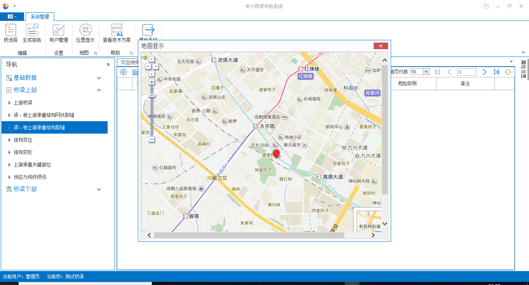Screen dimensions: 529x285
Task: Pan the map up with arrow button
Action: pos(152,59)
